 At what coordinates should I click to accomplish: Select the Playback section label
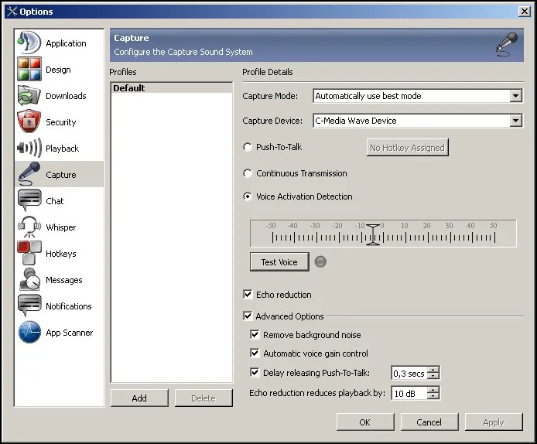(x=63, y=149)
